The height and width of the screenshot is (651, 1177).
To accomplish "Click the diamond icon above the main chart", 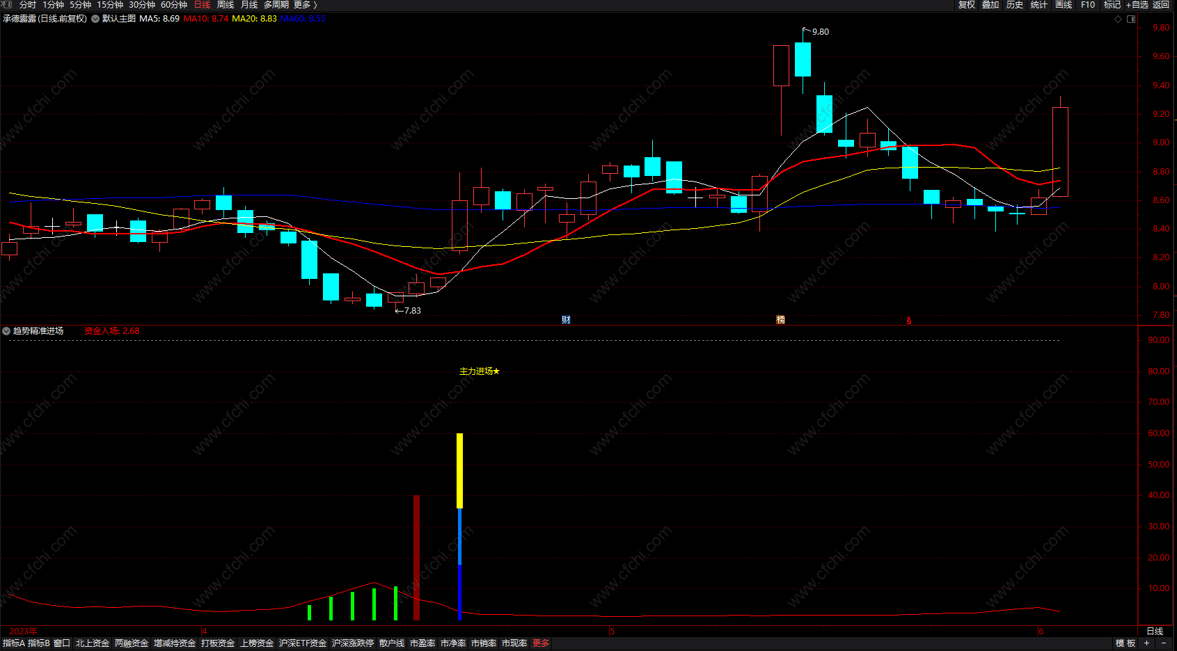I will pyautogui.click(x=1119, y=19).
